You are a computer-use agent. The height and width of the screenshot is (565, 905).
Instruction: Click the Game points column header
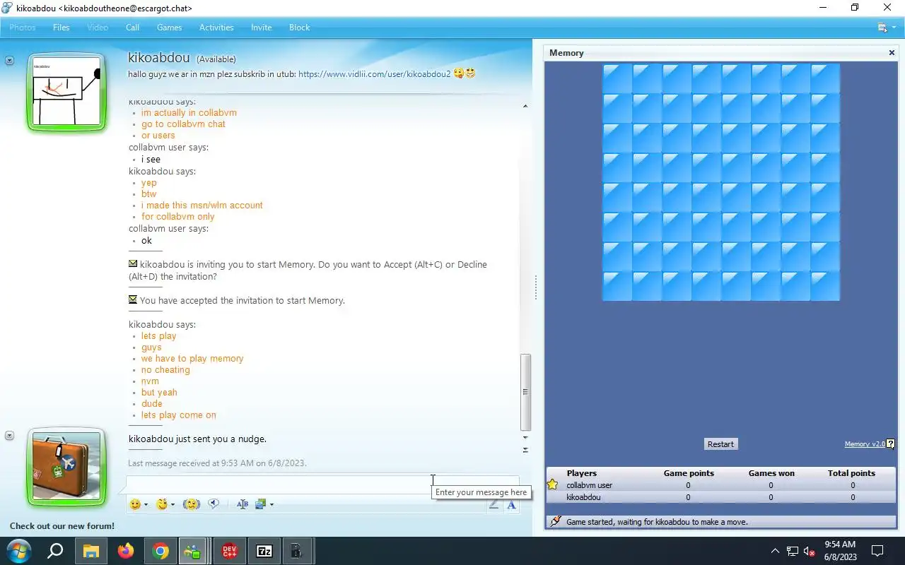click(x=689, y=473)
